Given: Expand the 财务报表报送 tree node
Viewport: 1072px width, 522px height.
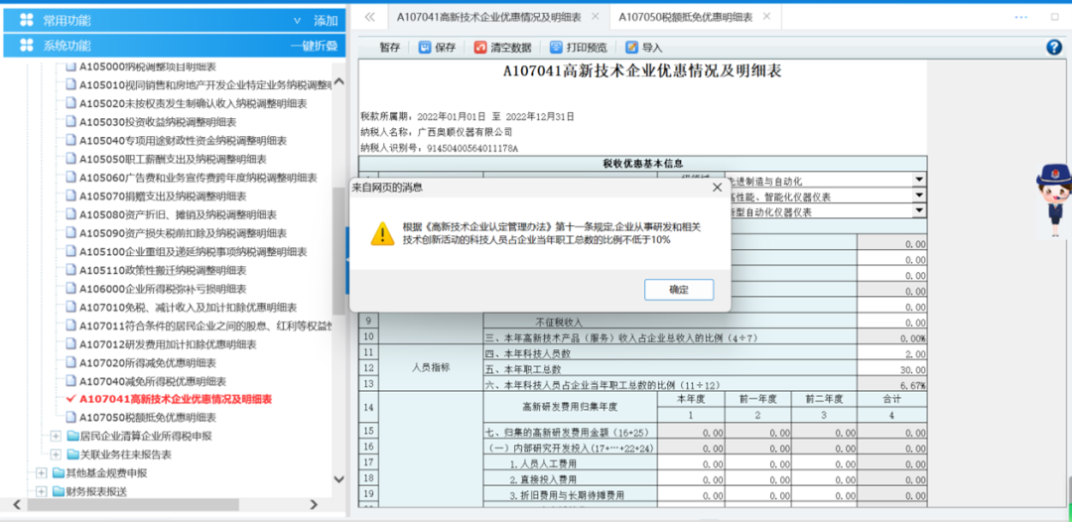Looking at the screenshot, I should pyautogui.click(x=42, y=491).
